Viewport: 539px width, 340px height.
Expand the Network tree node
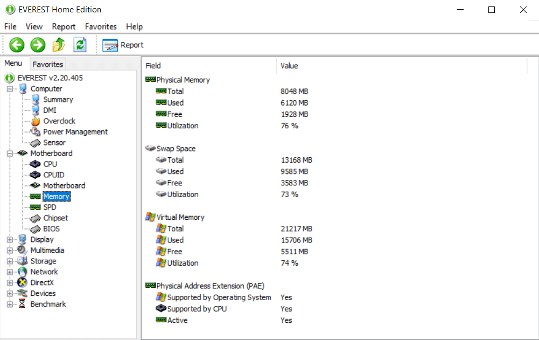9,272
